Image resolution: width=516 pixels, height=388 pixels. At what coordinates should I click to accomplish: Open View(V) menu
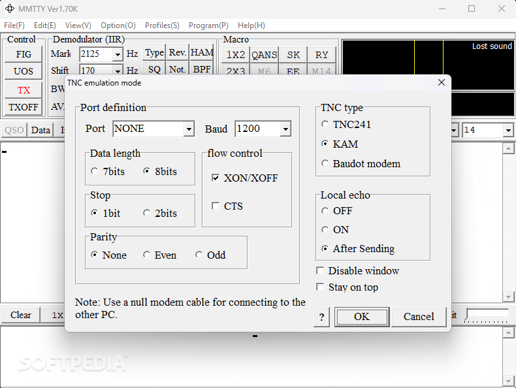(x=78, y=25)
